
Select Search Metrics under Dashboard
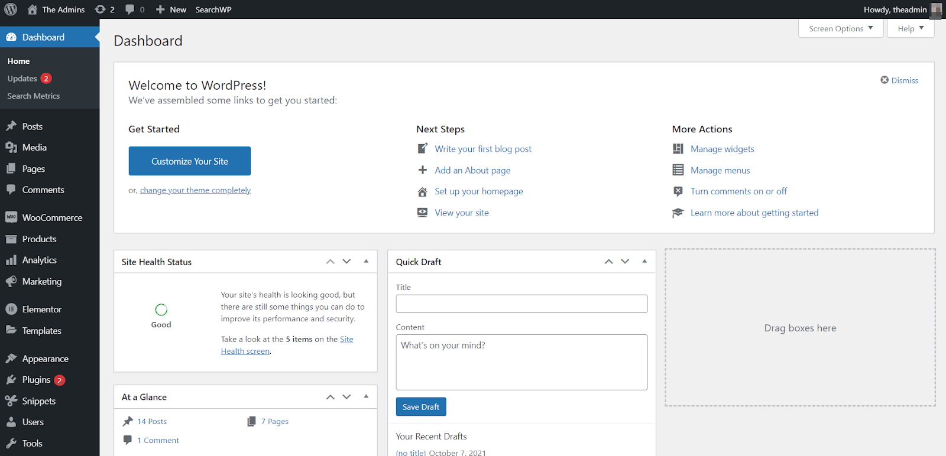pyautogui.click(x=33, y=96)
